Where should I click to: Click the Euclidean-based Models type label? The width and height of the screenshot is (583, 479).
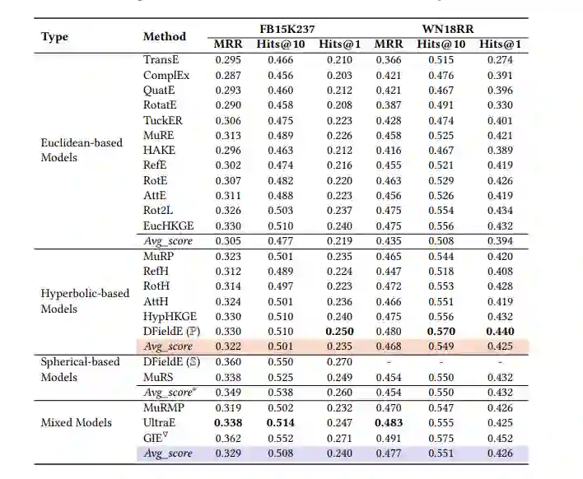point(82,150)
